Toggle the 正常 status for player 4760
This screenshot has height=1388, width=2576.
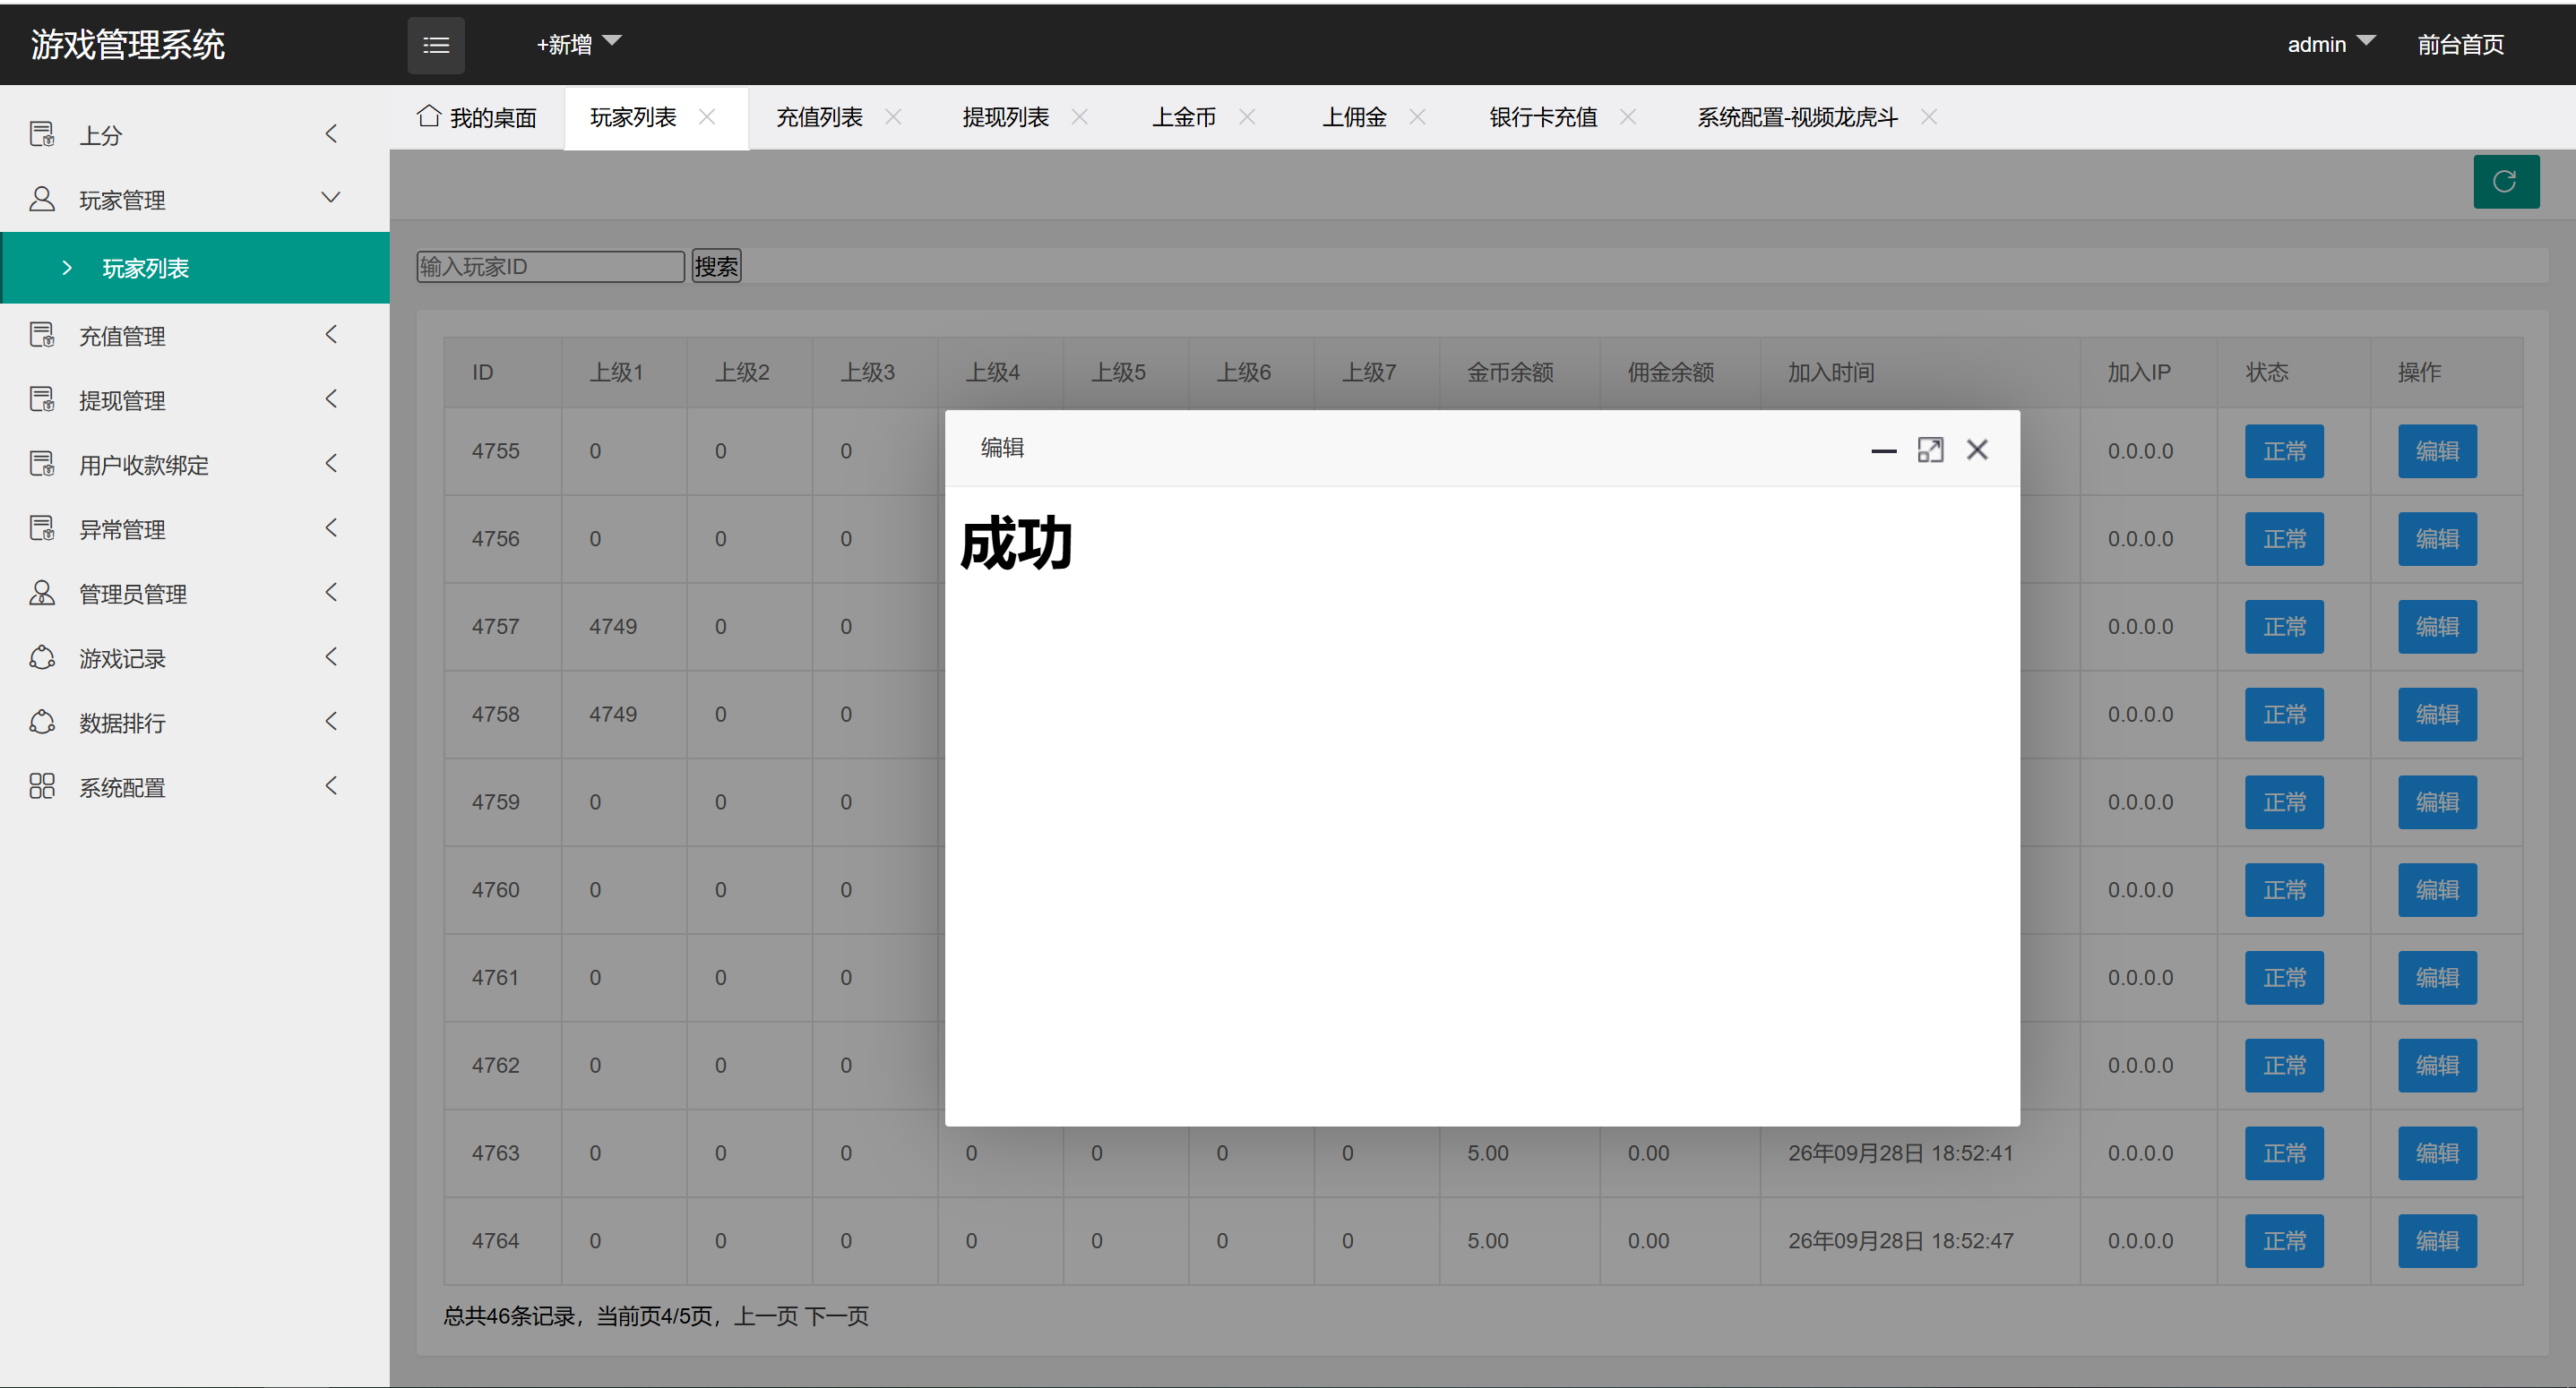tap(2283, 889)
